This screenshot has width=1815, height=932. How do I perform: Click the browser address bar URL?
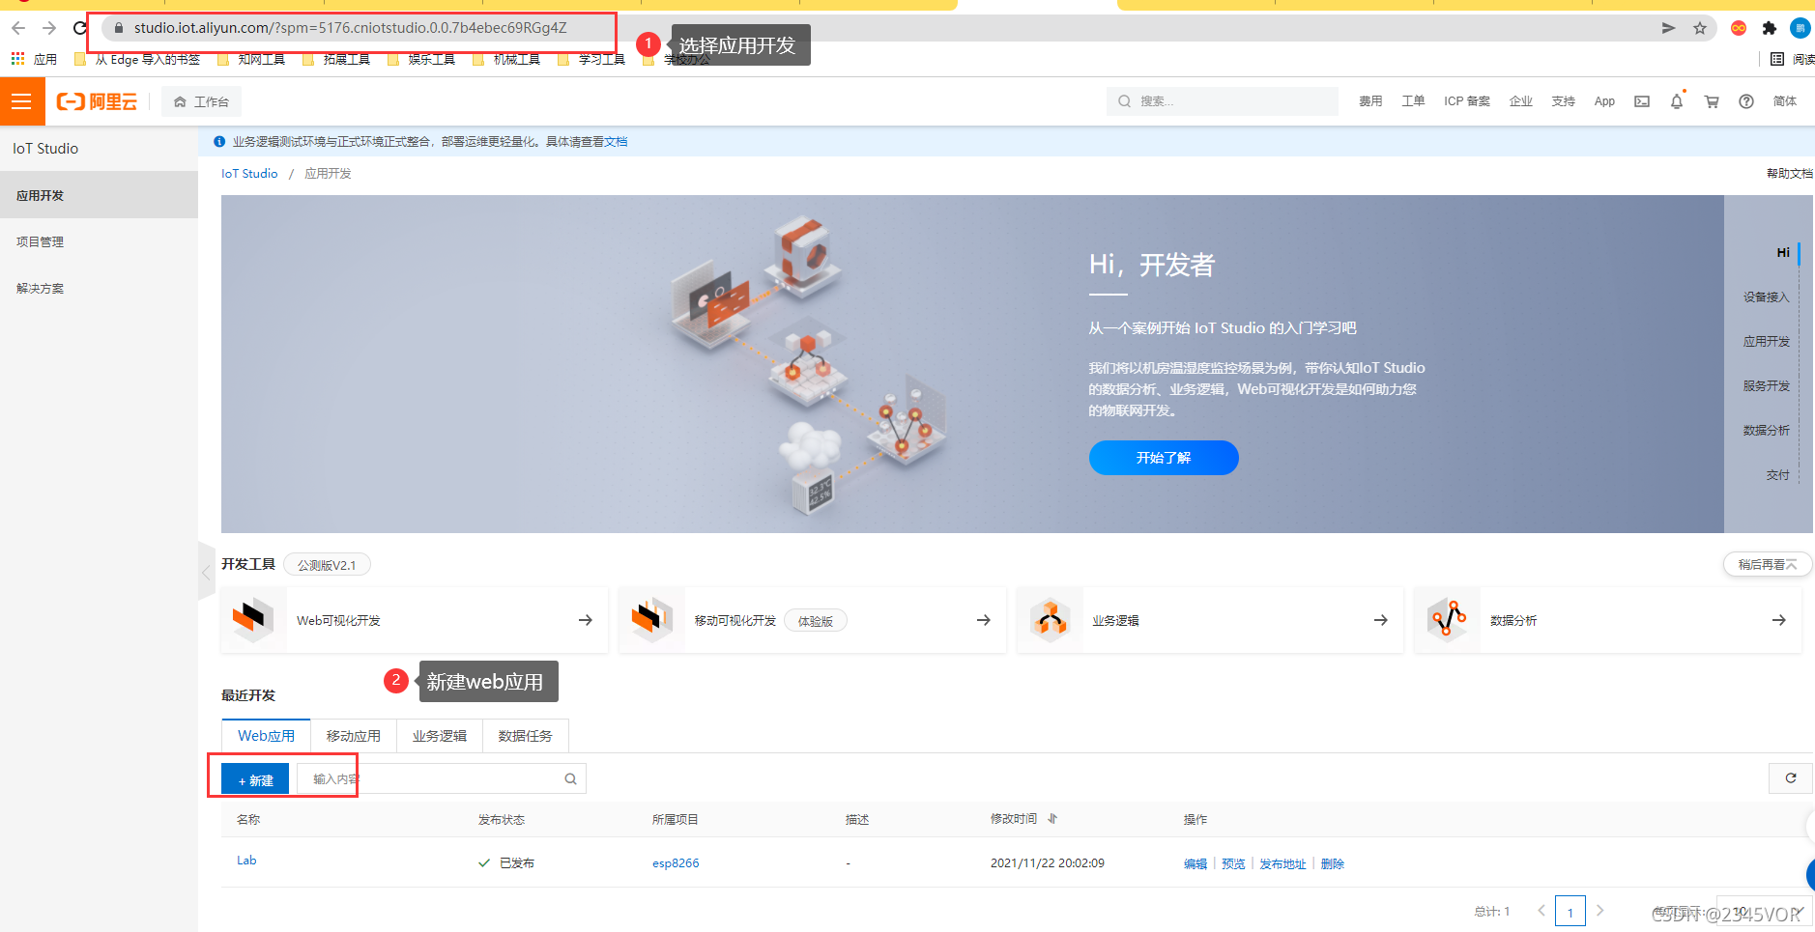point(350,28)
